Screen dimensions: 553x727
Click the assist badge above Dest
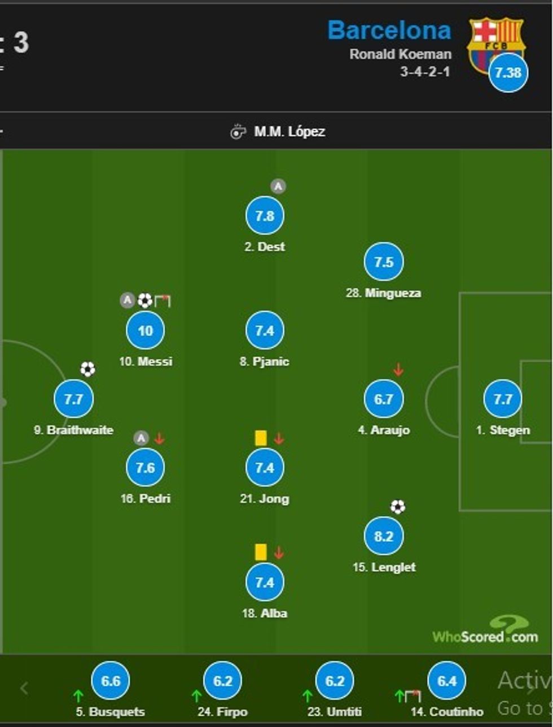click(278, 186)
